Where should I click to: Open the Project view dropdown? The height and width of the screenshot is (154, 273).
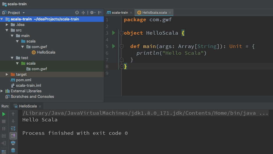pyautogui.click(x=24, y=13)
